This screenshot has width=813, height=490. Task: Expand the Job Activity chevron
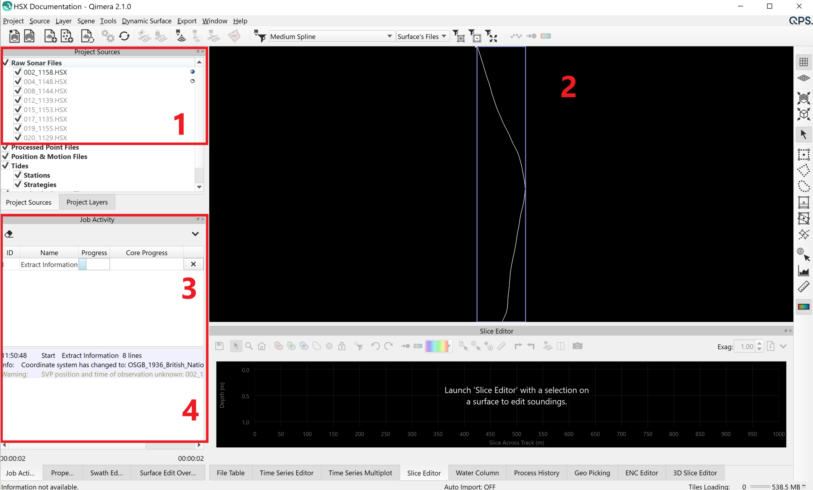[x=195, y=234]
